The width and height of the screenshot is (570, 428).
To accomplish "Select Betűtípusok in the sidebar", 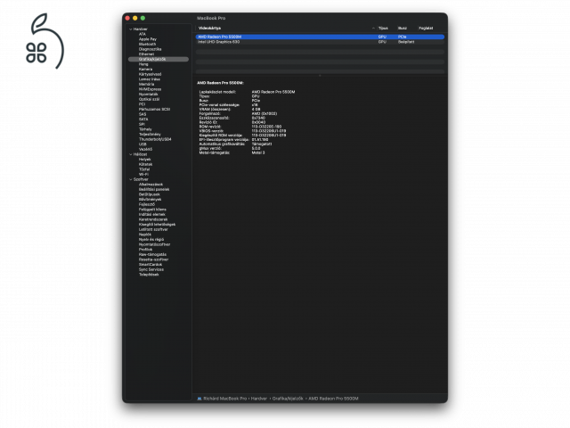I will [x=150, y=194].
